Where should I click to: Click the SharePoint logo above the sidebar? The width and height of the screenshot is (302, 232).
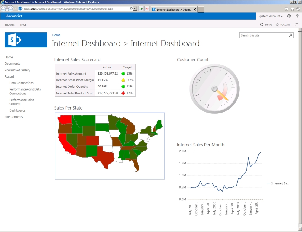click(x=26, y=40)
